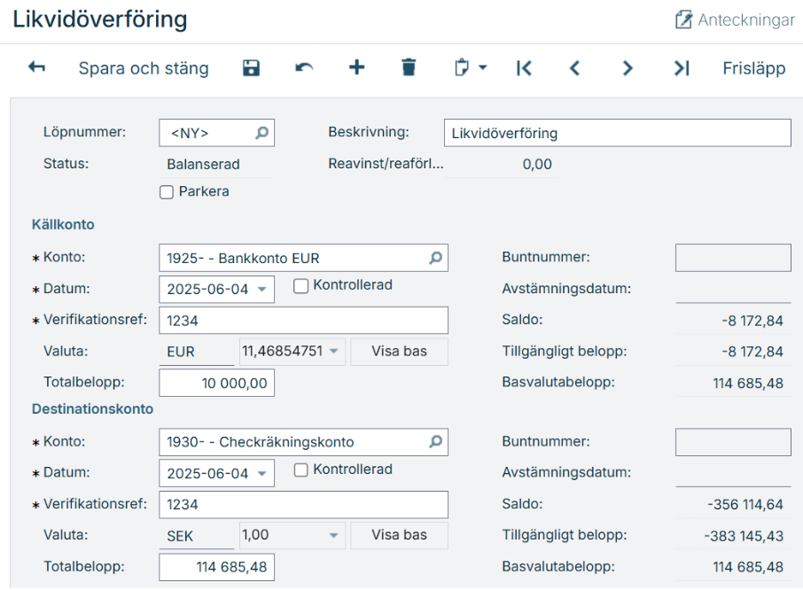Open Anteckningar notes
Viewport: 803px width, 590px height.
(735, 19)
